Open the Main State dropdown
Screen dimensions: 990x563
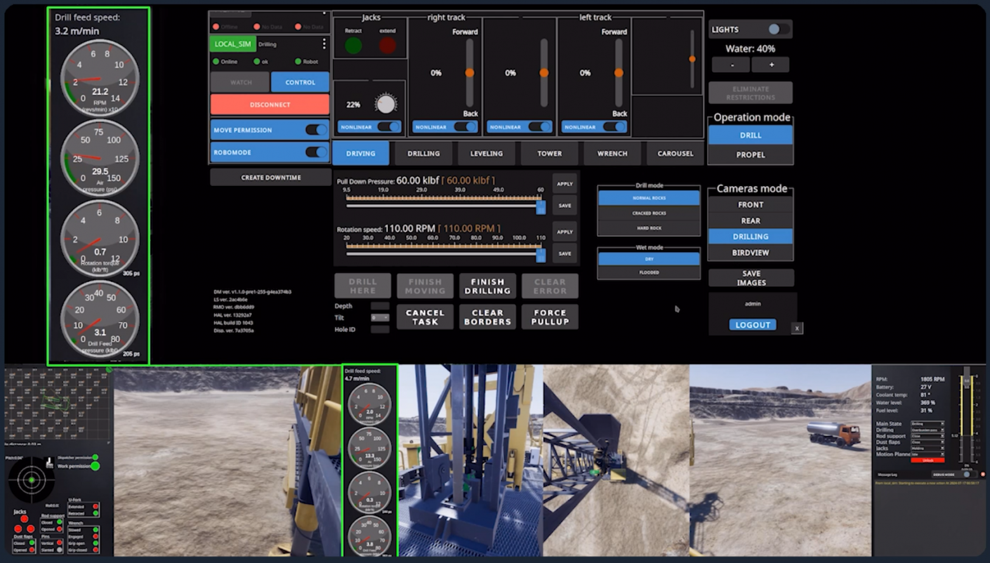927,423
